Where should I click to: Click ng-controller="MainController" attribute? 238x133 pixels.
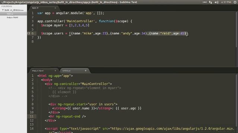click(82, 84)
